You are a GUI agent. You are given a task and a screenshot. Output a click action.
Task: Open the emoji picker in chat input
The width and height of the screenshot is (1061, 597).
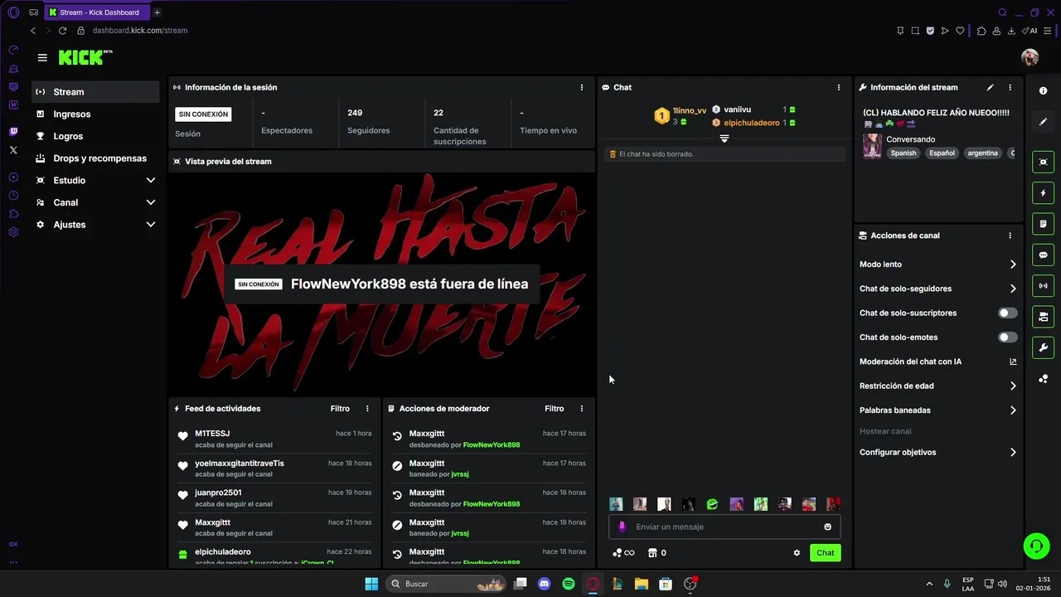click(827, 527)
